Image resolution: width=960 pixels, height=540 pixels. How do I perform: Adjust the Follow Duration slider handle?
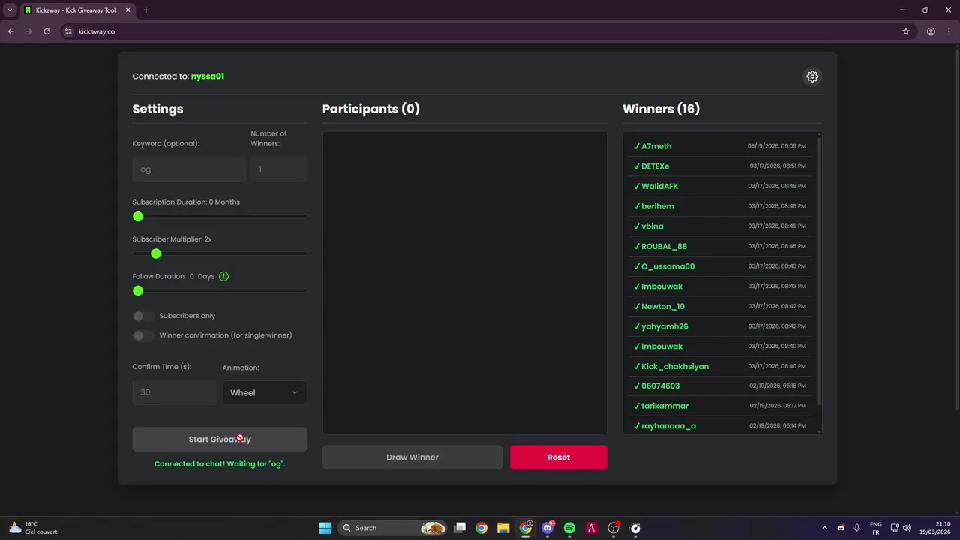pyautogui.click(x=138, y=290)
